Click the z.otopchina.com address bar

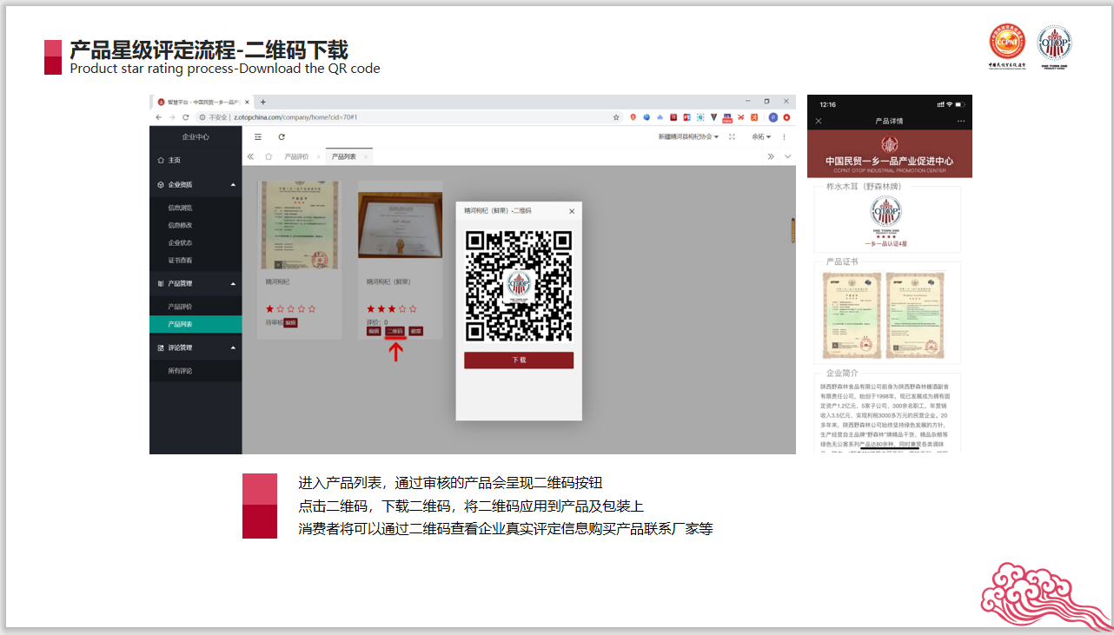[x=408, y=117]
